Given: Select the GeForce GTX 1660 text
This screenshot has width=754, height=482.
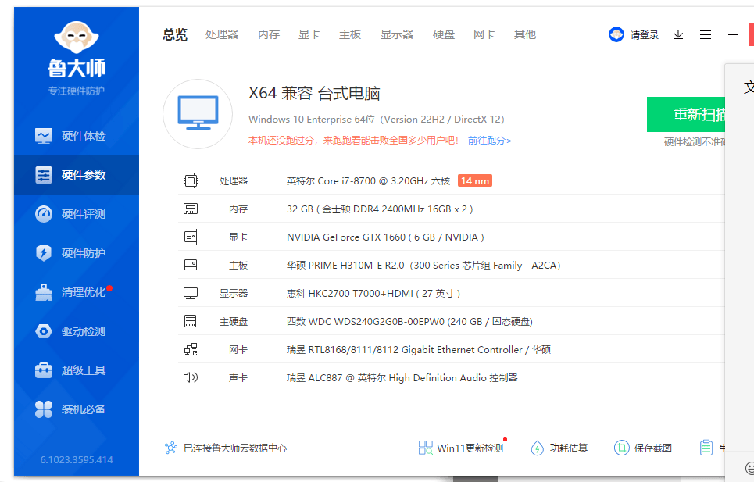Looking at the screenshot, I should point(385,237).
